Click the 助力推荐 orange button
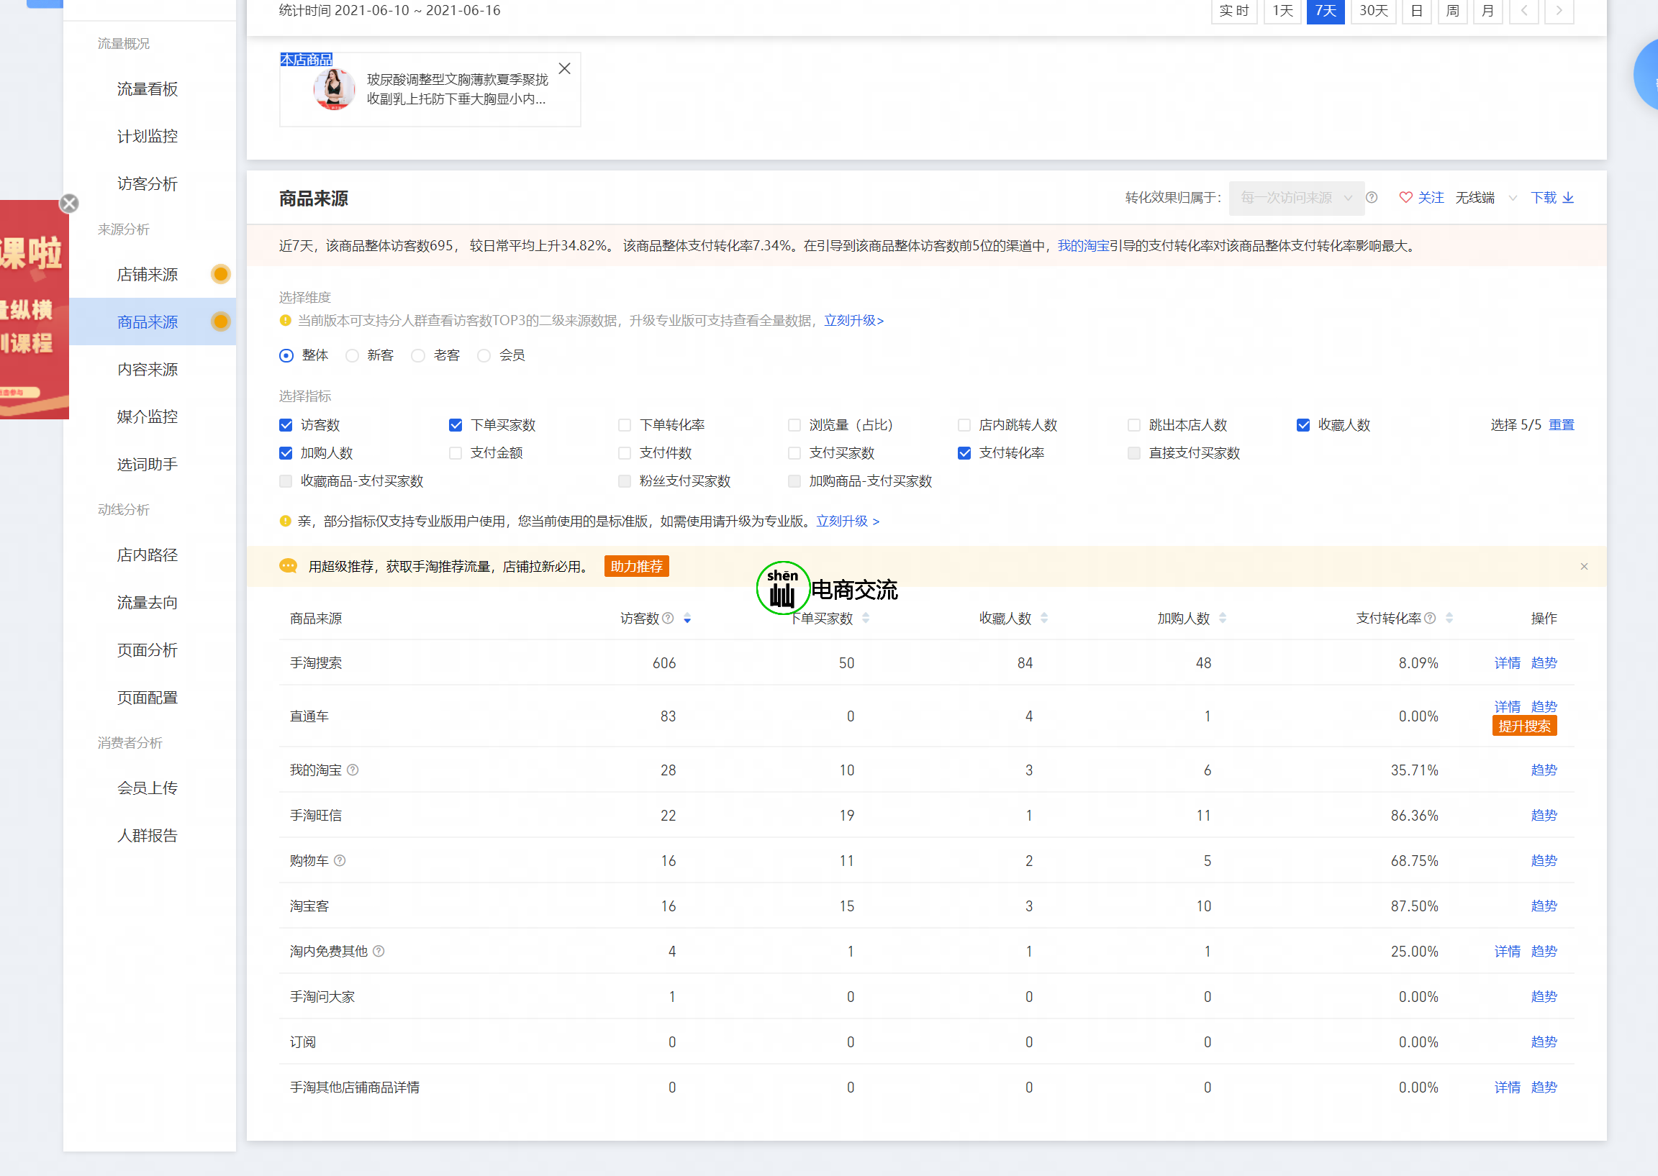This screenshot has height=1176, width=1658. tap(637, 566)
